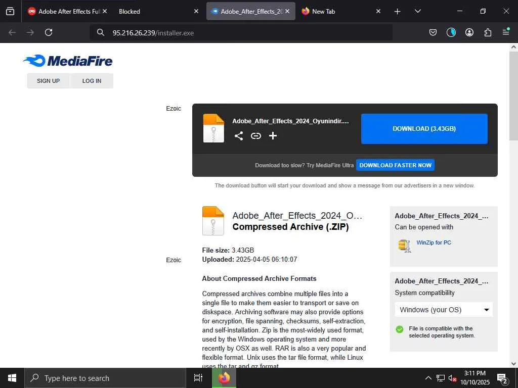
Task: Click the Compressed Archive (.ZIP) heading
Action: [290, 227]
